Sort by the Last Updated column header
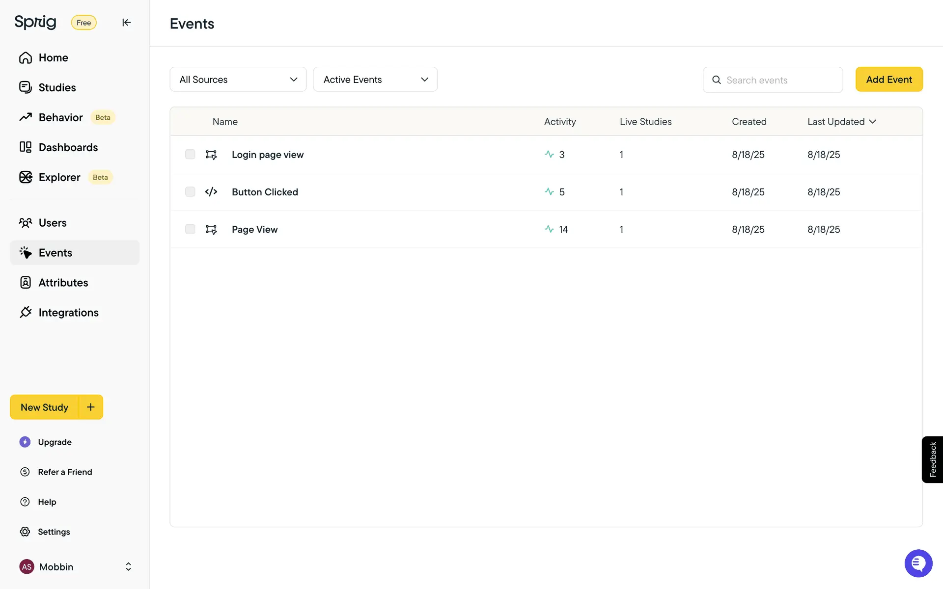 [x=841, y=122]
